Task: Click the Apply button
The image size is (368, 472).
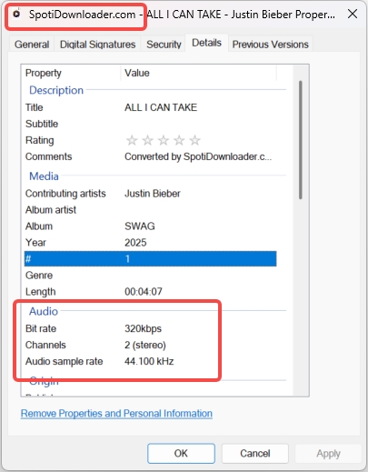Action: point(328,454)
